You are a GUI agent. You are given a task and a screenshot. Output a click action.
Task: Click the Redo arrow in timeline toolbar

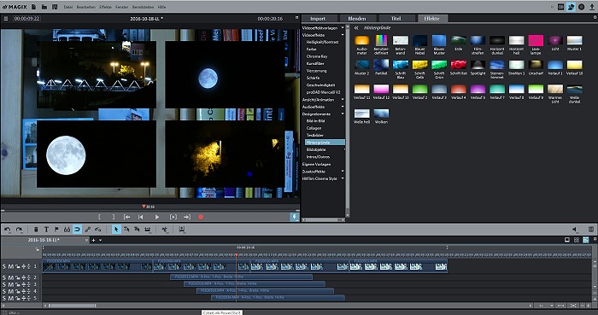(19, 230)
